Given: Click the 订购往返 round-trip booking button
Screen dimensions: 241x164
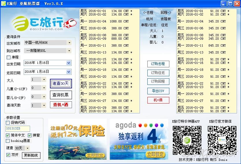Looking at the screenshot, I should coord(158,73).
